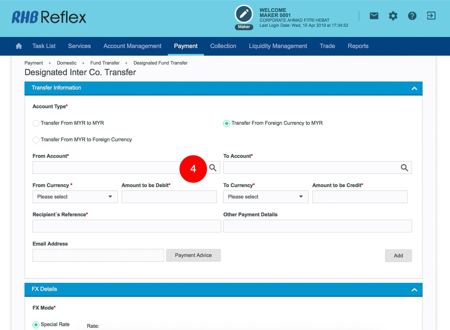Click the home icon in navigation bar

coord(19,46)
